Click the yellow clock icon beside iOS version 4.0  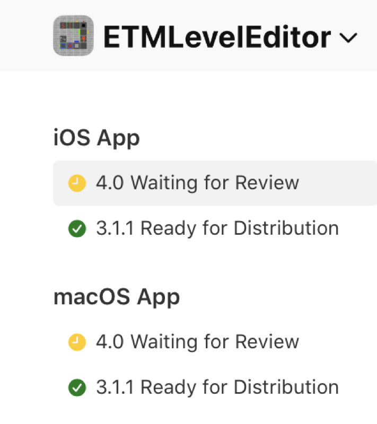click(x=76, y=182)
